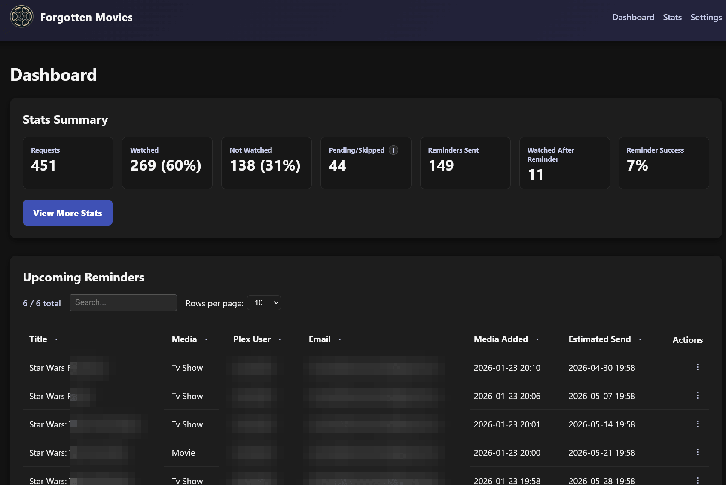Select the Not Watched 138 (31%) card
The image size is (726, 485).
tap(266, 163)
